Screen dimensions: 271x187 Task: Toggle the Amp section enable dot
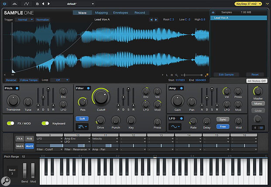click(x=181, y=88)
